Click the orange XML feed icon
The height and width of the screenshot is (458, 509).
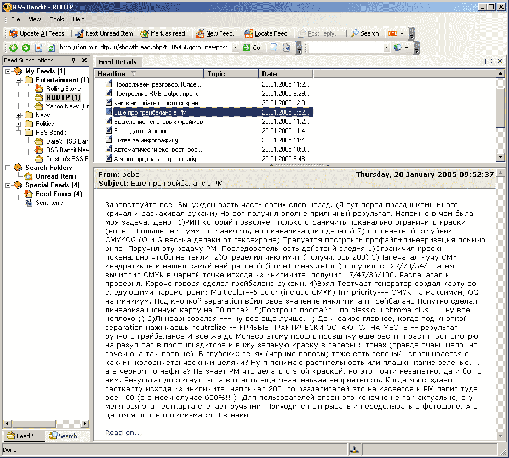(x=393, y=33)
